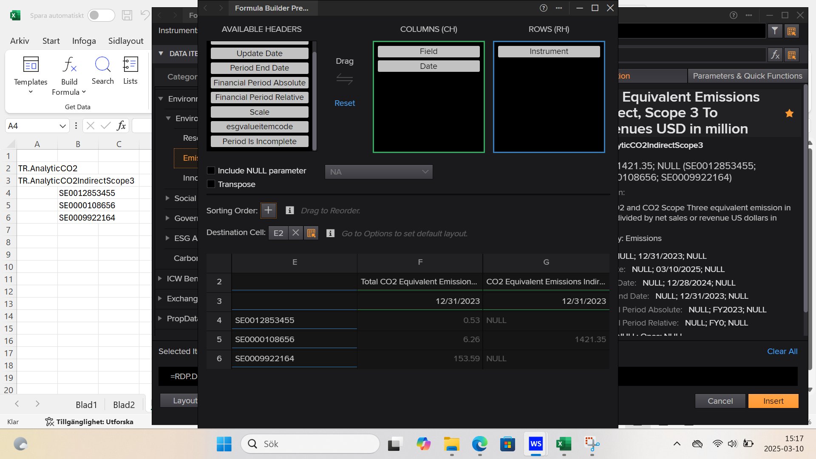Open the Infoga ribbon tab
Screen dimensions: 816x459
tap(84, 41)
